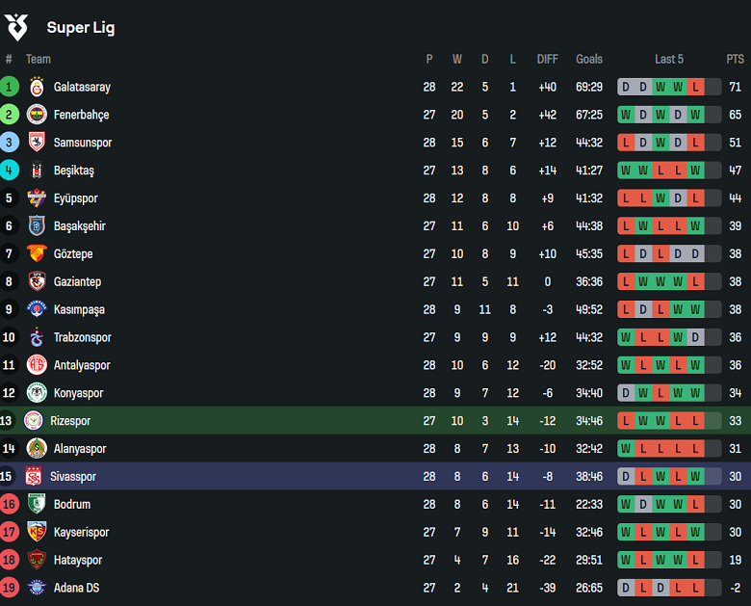Image resolution: width=751 pixels, height=606 pixels.
Task: Click the Goals column header
Action: 589,60
